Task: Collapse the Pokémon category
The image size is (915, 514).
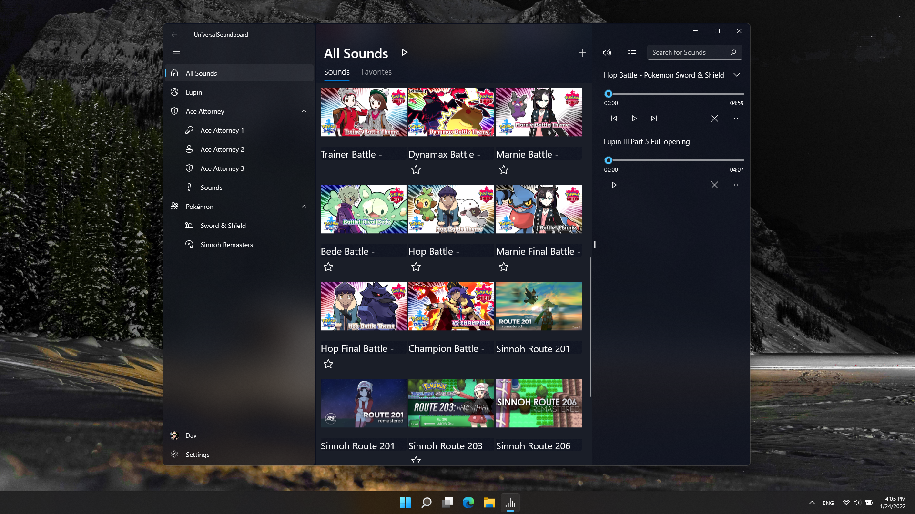Action: pos(304,206)
